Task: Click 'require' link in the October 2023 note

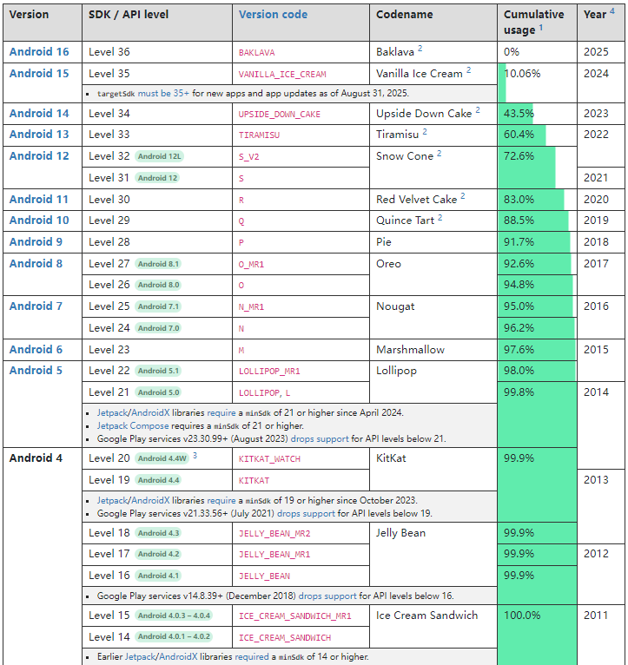Action: coord(221,500)
